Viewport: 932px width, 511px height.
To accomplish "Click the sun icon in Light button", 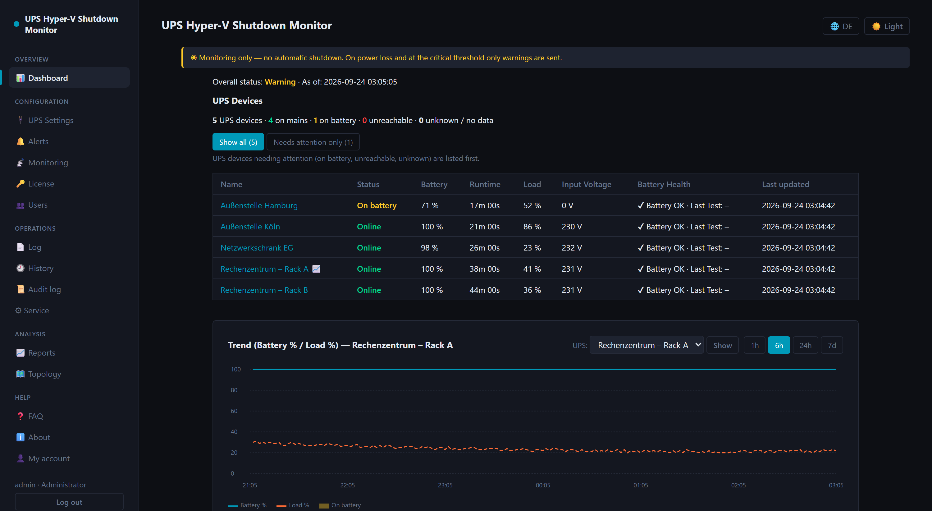I will point(876,26).
